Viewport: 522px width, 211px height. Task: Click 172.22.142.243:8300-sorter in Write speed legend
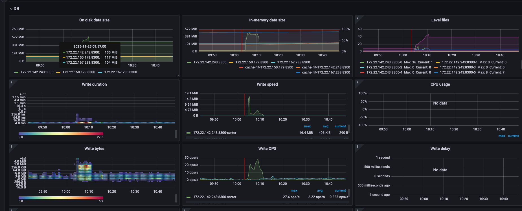pyautogui.click(x=214, y=133)
